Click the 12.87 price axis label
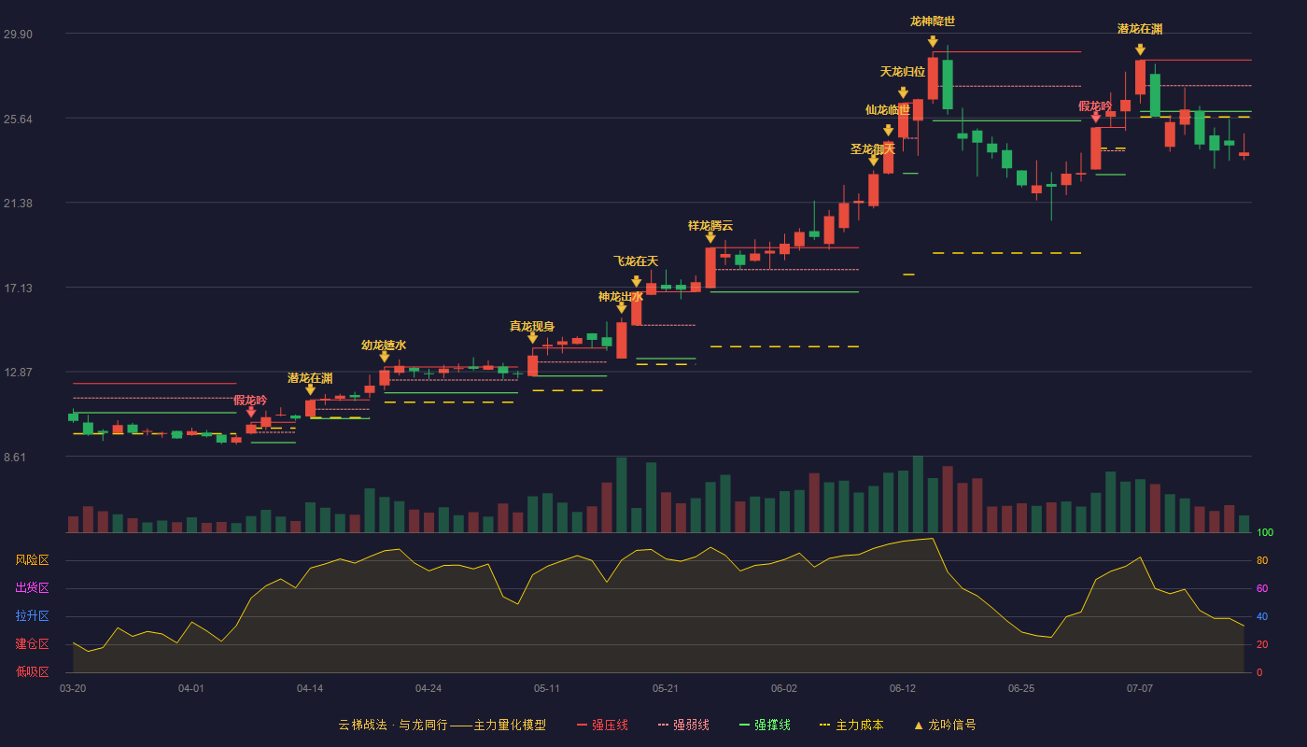 point(18,373)
